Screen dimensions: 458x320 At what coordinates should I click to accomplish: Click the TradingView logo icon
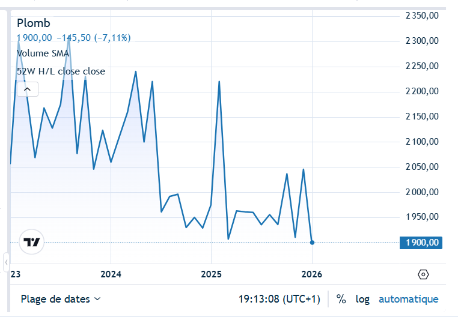point(31,242)
